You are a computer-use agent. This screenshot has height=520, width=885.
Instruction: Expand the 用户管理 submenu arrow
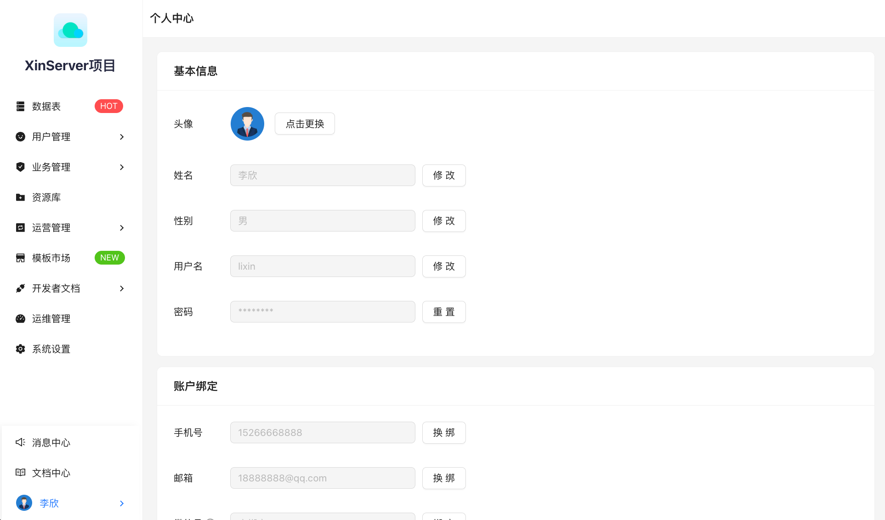(x=122, y=136)
